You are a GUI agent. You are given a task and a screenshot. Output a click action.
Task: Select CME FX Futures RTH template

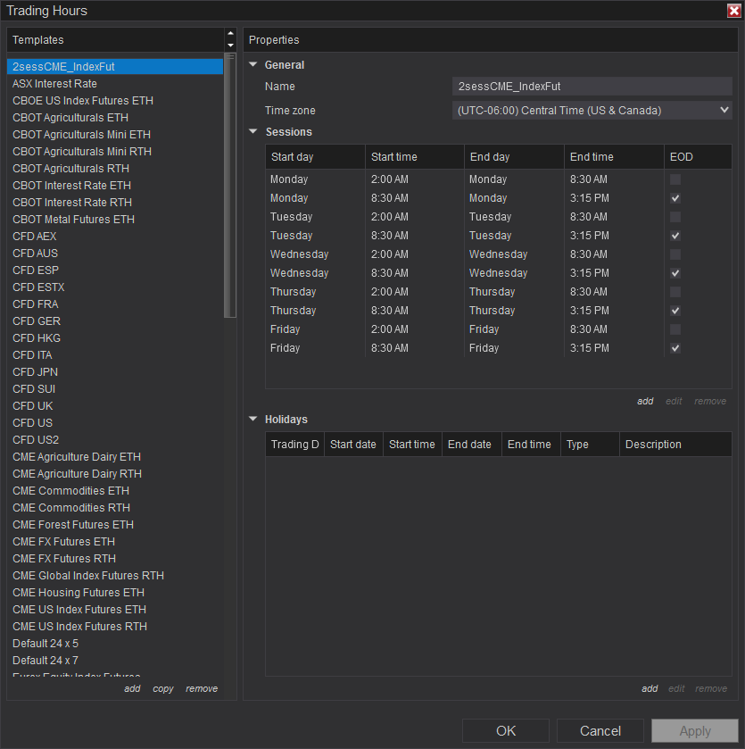(115, 559)
